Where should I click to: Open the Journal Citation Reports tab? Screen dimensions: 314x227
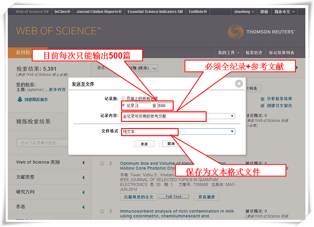coord(99,11)
